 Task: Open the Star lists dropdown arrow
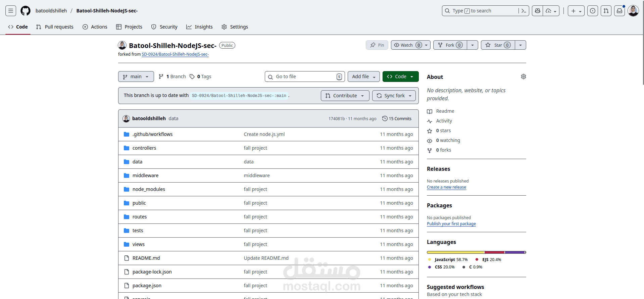[x=521, y=45]
